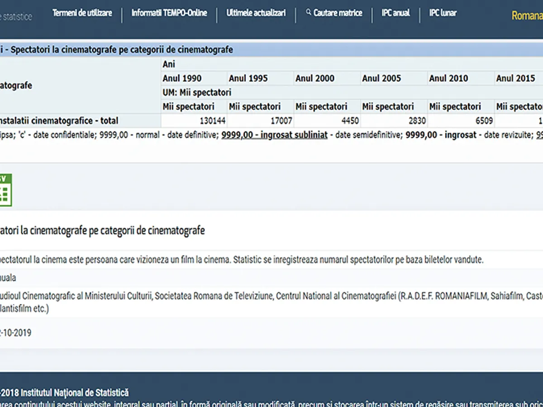Select the cinematografice - total row header

pyautogui.click(x=59, y=121)
